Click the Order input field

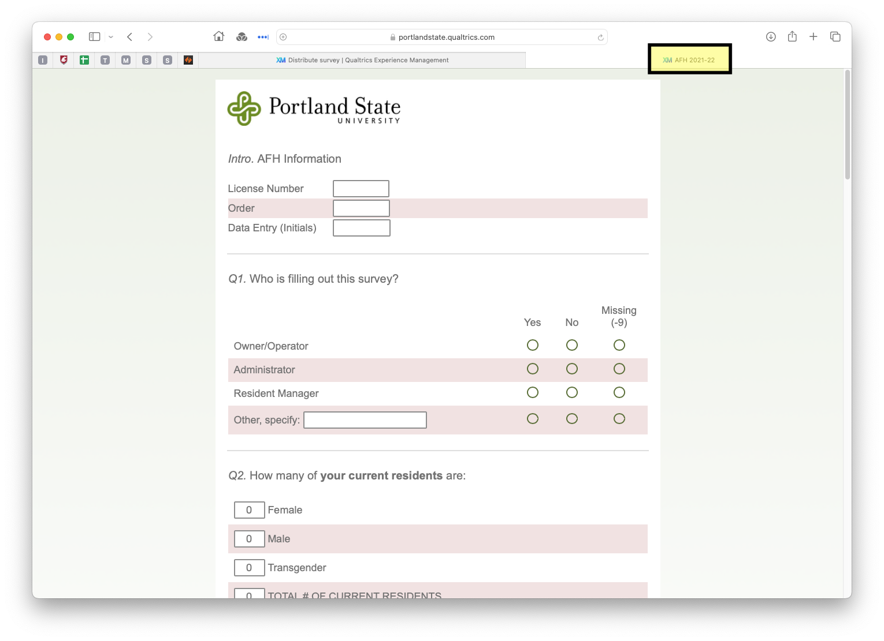(x=361, y=208)
